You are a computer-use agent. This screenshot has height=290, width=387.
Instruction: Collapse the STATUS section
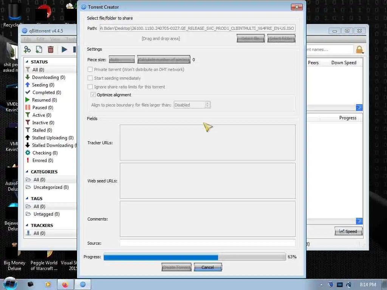[x=27, y=62]
